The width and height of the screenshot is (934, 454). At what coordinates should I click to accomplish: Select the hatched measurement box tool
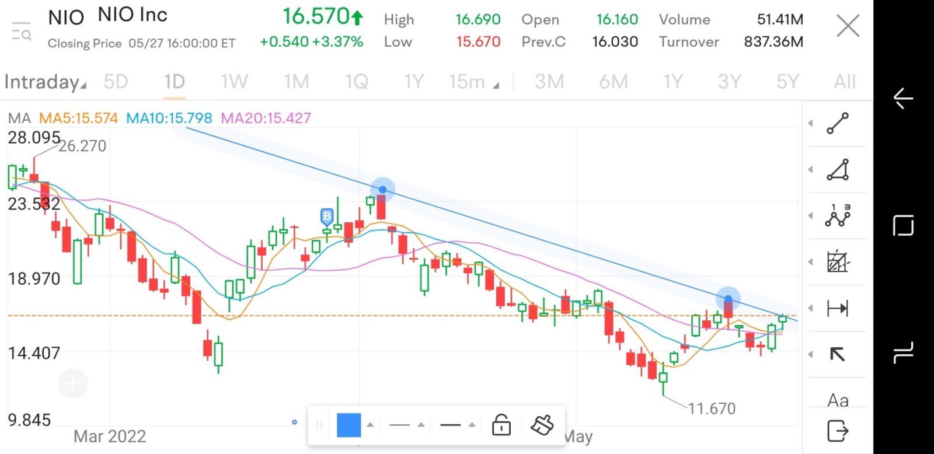(838, 262)
